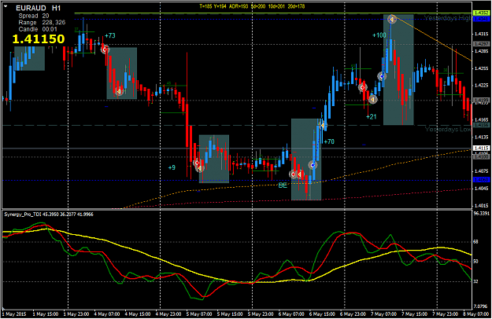
Task: Click the Candle 00:01 countdown line
Action: [x=38, y=29]
